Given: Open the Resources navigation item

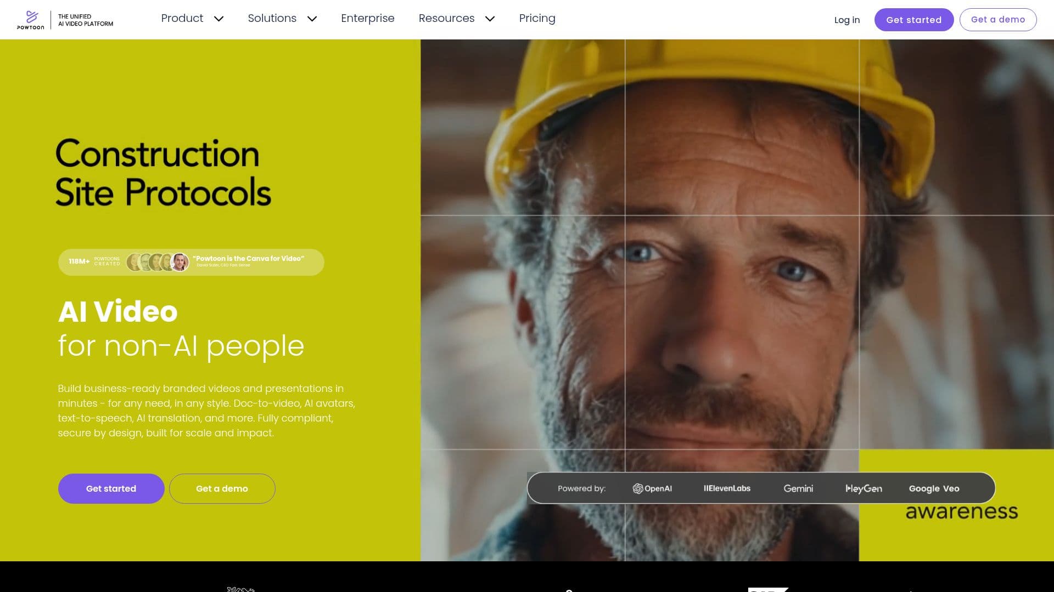Looking at the screenshot, I should coord(446,18).
